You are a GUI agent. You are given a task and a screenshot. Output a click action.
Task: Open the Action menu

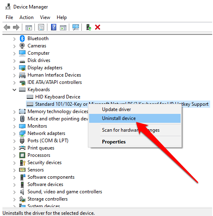(26, 17)
